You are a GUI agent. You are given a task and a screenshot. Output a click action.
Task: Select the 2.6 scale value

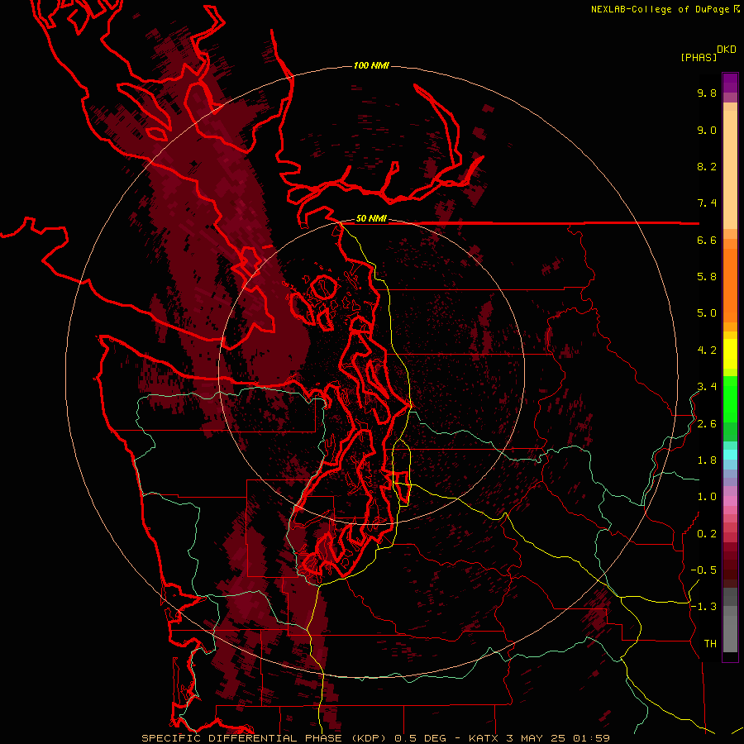point(707,424)
